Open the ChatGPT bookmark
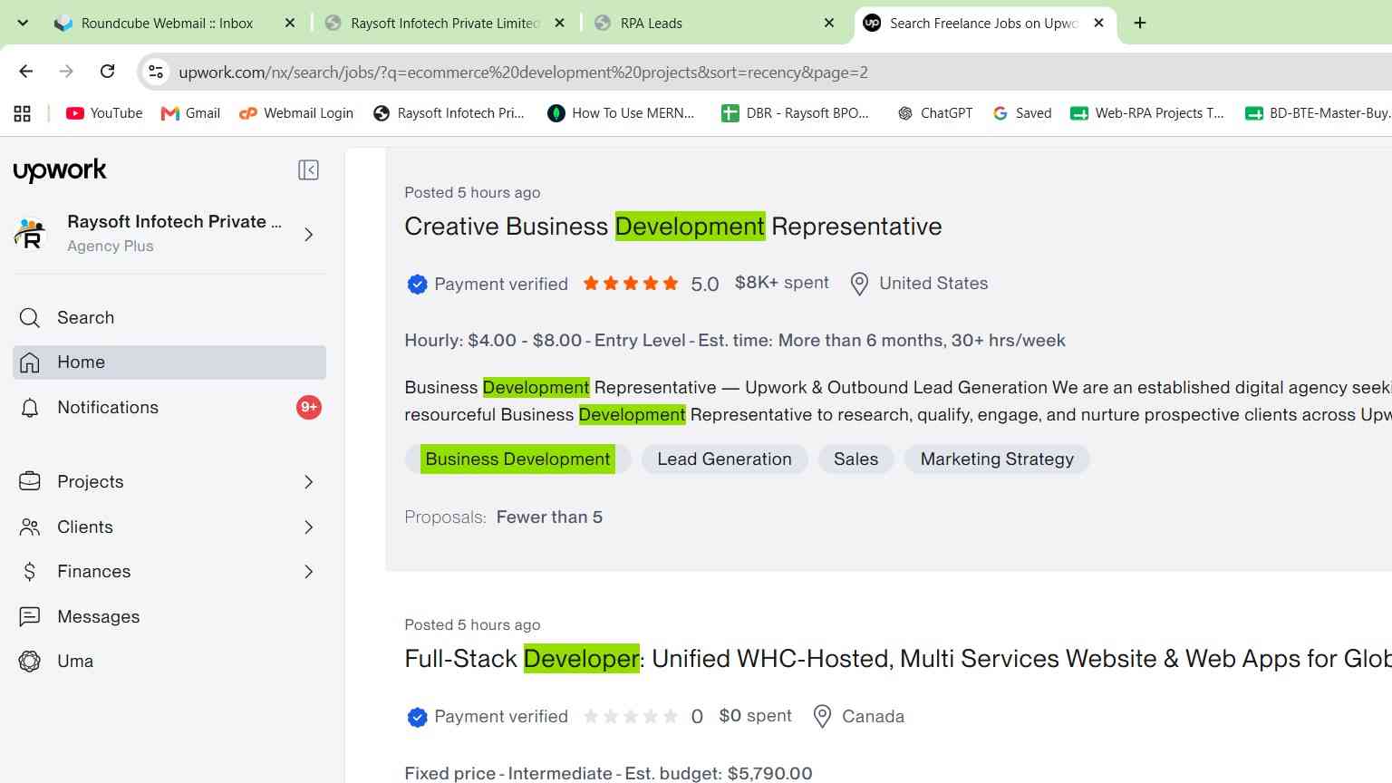Screen dimensions: 1392x783 [935, 113]
